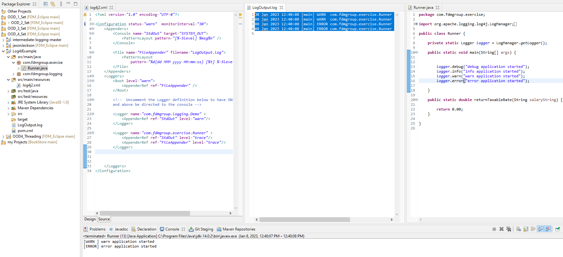Select the pom.xml file icon in the tree

pos(14,131)
